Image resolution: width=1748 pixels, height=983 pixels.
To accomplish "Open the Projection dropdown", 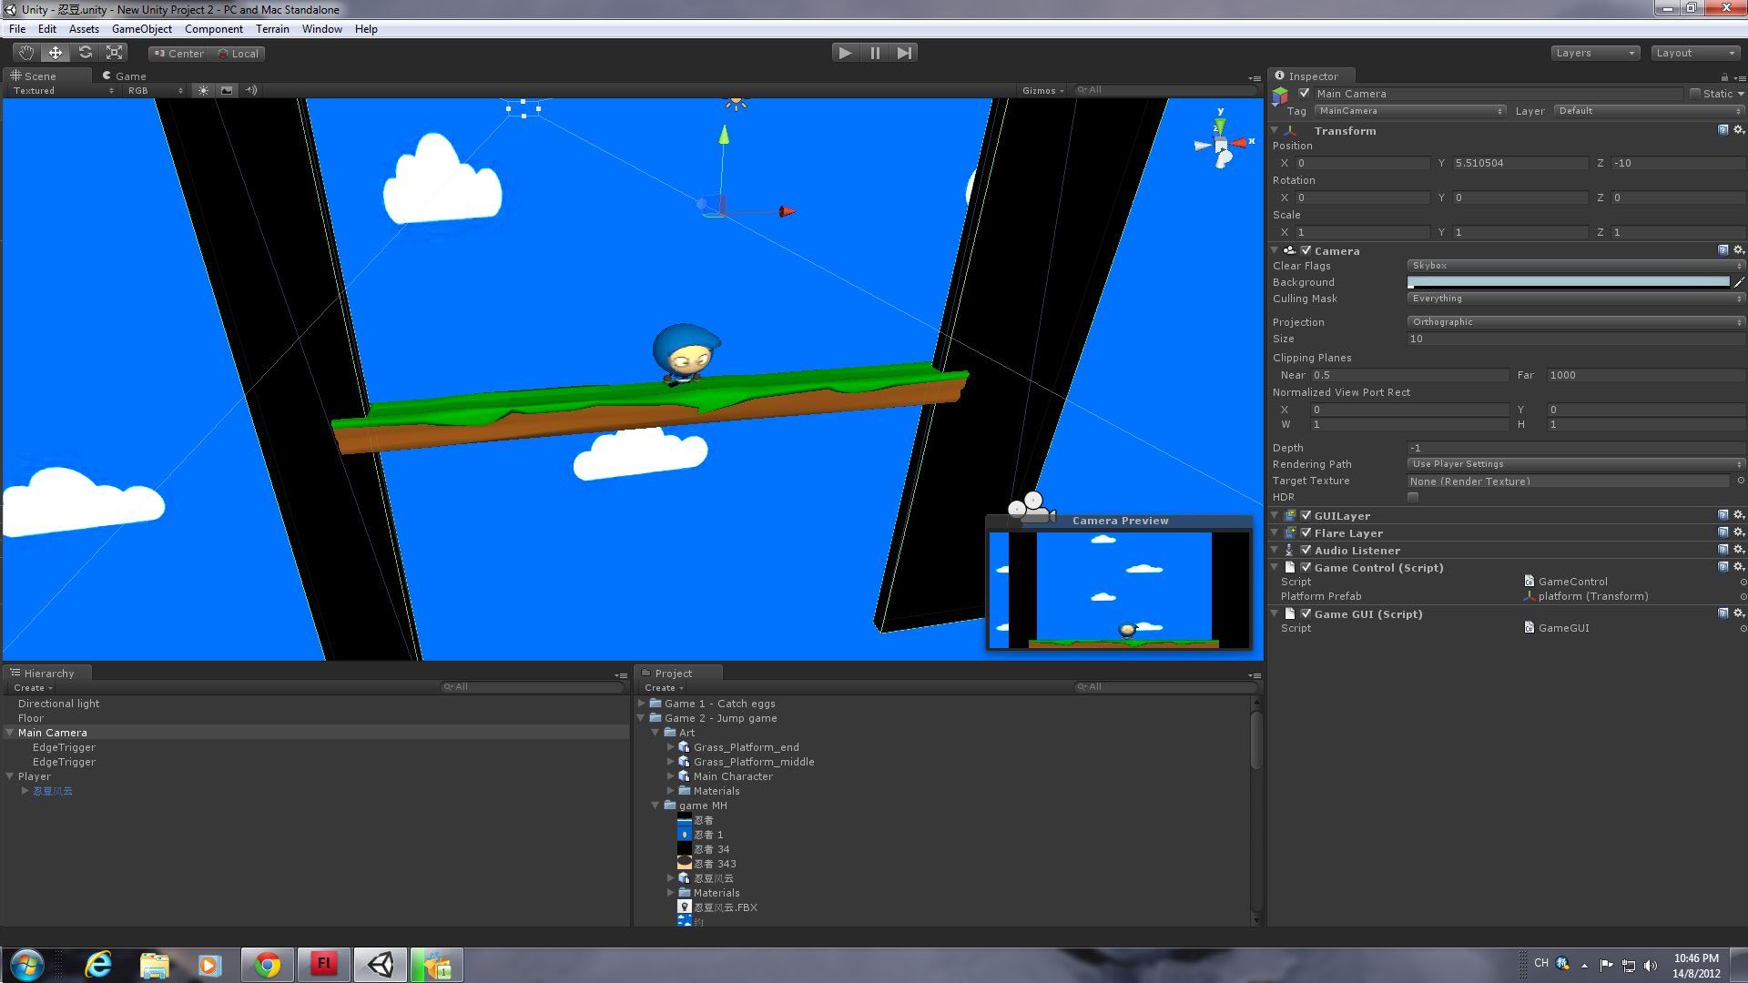I will [x=1576, y=322].
